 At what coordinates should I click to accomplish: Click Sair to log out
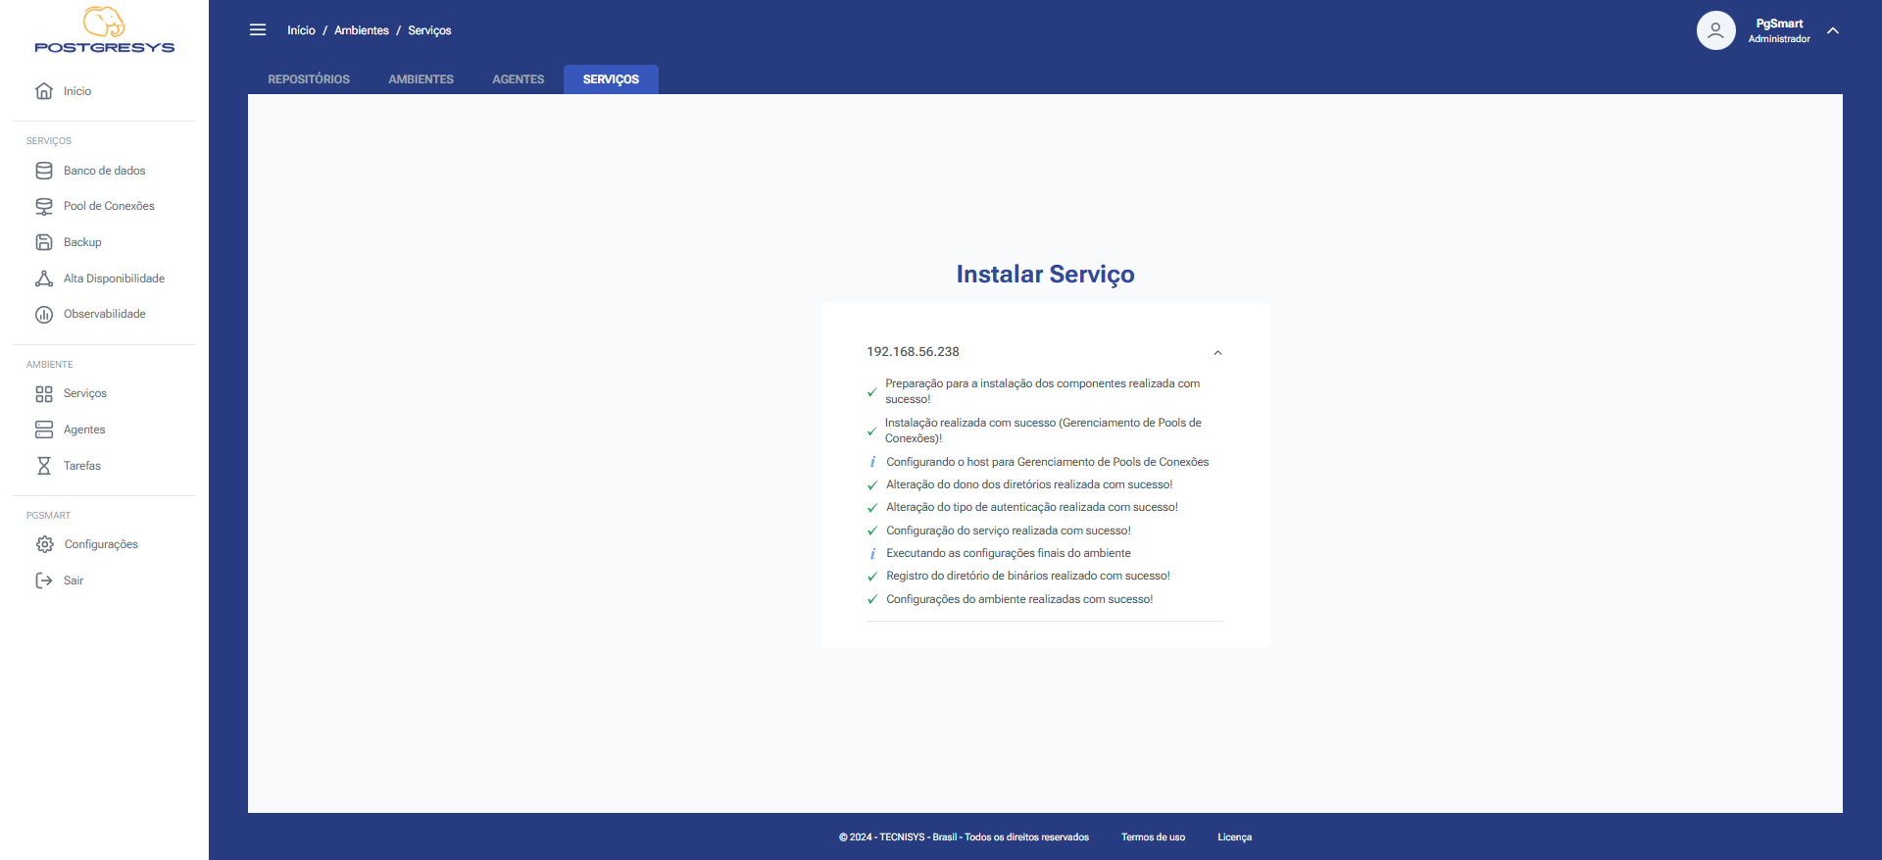pyautogui.click(x=74, y=581)
